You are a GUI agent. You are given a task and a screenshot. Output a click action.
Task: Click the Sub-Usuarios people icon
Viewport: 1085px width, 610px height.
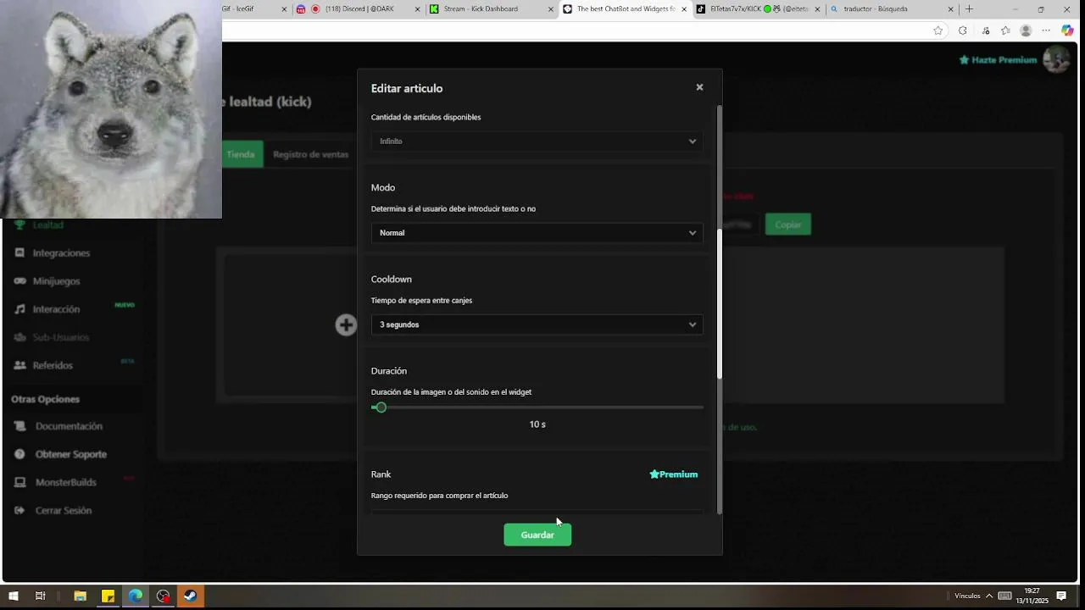[x=19, y=337]
